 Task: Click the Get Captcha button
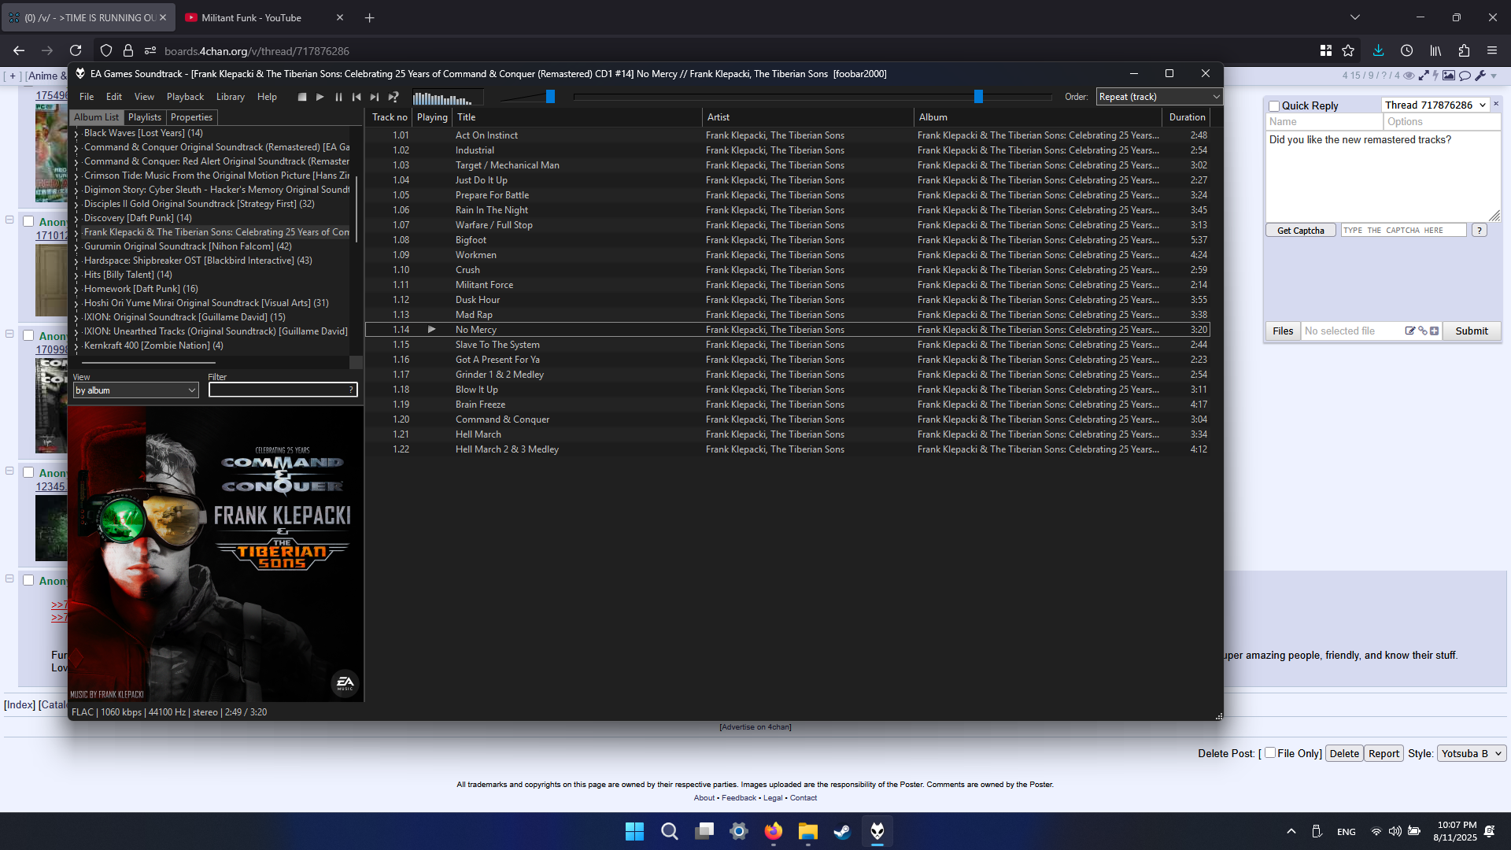[1301, 231]
